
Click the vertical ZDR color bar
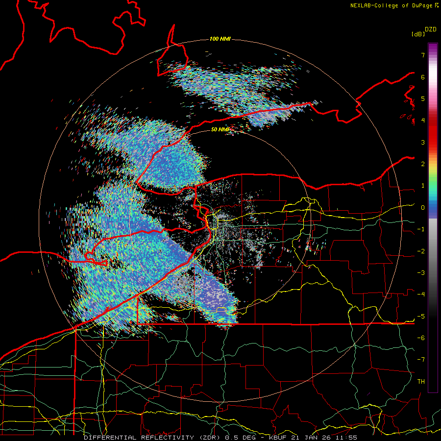coord(433,218)
